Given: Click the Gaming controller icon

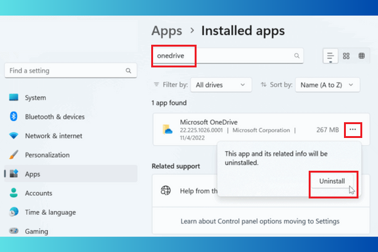Looking at the screenshot, I should (14, 231).
